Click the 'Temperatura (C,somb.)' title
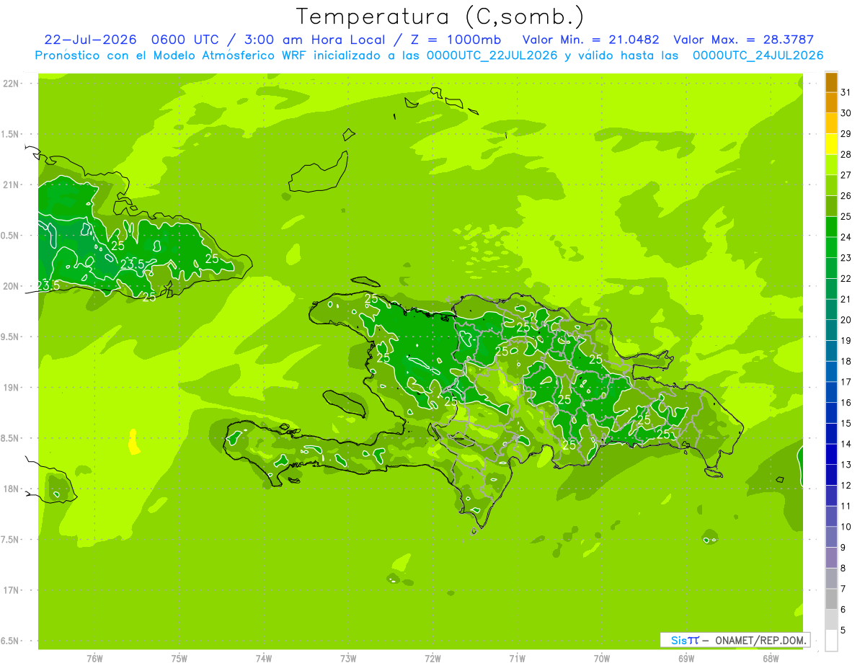The height and width of the screenshot is (668, 865). [440, 17]
